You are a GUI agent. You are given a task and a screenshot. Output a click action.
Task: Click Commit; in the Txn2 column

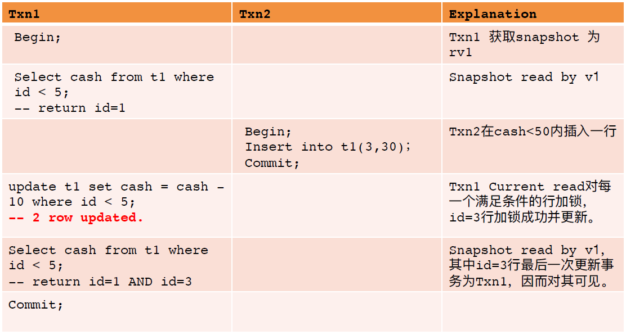point(272,164)
